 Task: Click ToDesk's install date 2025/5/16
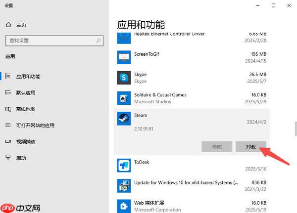coord(256,169)
